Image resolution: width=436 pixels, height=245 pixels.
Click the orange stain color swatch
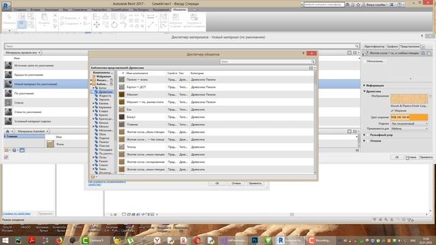point(409,117)
